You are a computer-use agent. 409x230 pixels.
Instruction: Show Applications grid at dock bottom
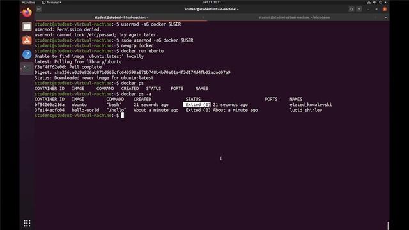coord(27,223)
